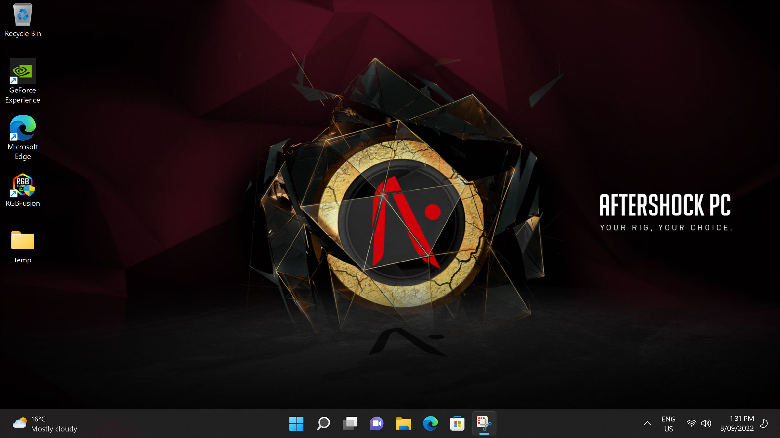Open the clock showing 1:31 PM
The width and height of the screenshot is (780, 438).
(x=737, y=423)
